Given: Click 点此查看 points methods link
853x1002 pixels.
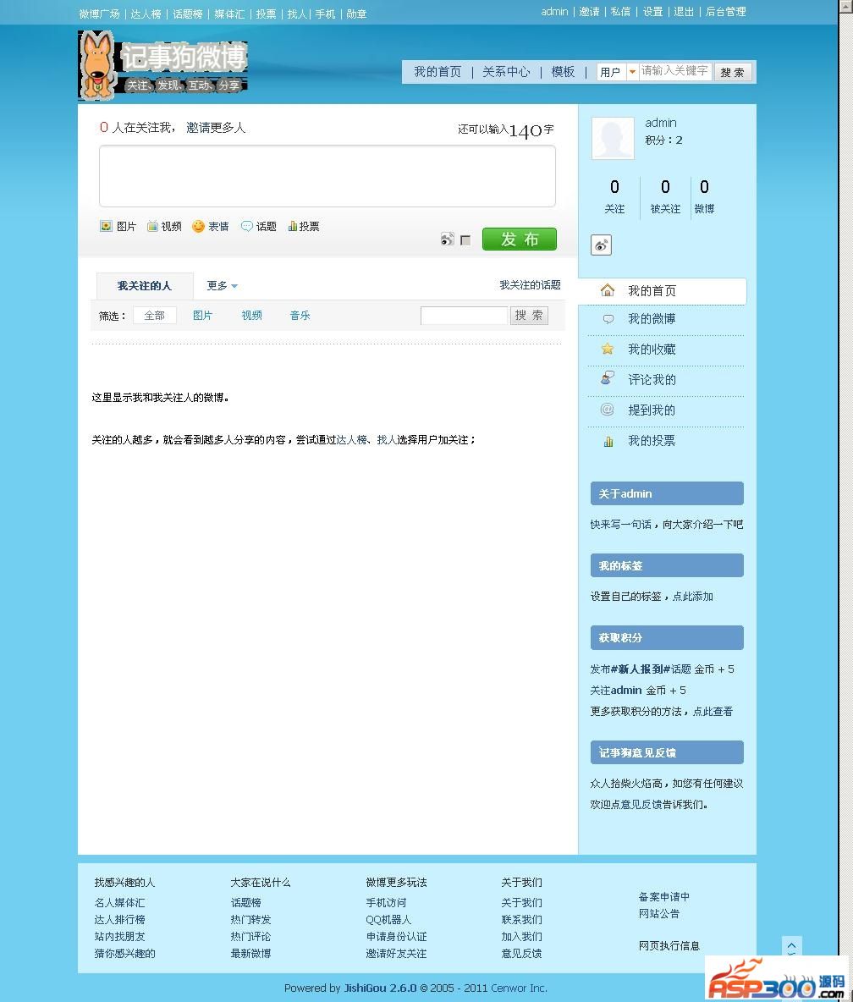Looking at the screenshot, I should pyautogui.click(x=713, y=711).
